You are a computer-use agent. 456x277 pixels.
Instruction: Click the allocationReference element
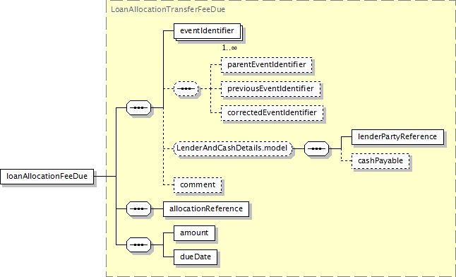coord(206,209)
